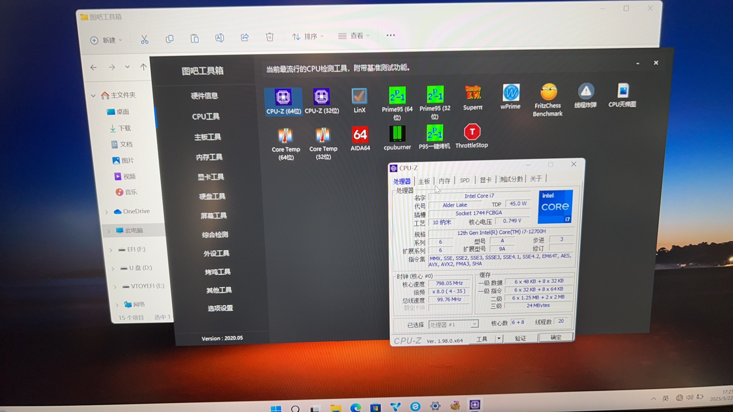Expand the OneDrive tree item
The image size is (733, 412).
107,212
